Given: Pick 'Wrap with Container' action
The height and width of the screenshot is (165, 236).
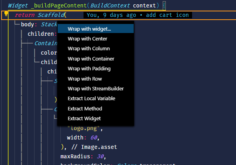Looking at the screenshot, I should point(96,59).
